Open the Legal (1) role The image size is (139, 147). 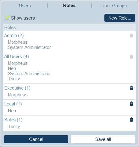13,104
